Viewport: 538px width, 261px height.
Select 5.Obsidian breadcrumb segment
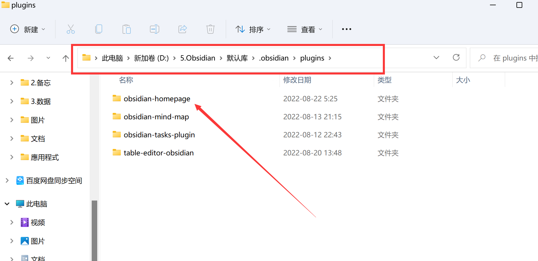[x=198, y=58]
